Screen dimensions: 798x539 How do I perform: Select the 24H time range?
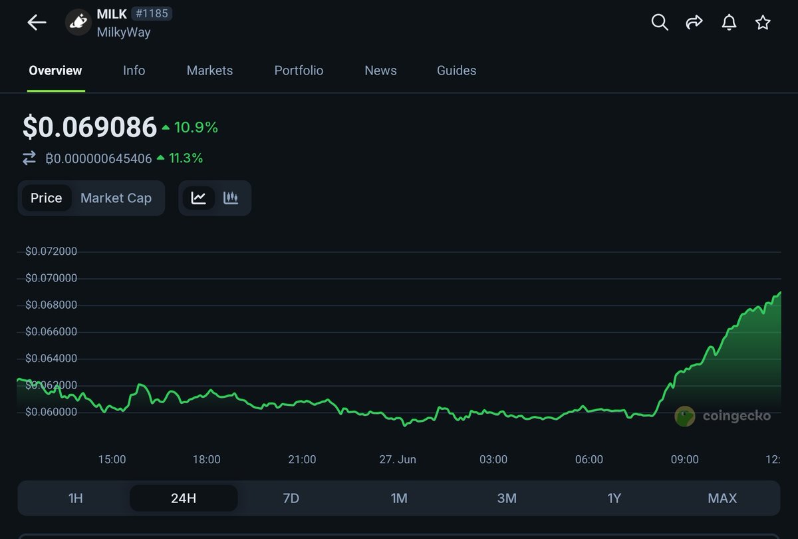[184, 498]
